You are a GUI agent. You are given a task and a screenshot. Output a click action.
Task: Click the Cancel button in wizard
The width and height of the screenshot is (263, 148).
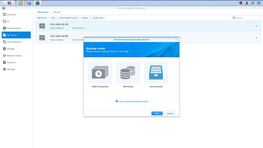point(169,113)
